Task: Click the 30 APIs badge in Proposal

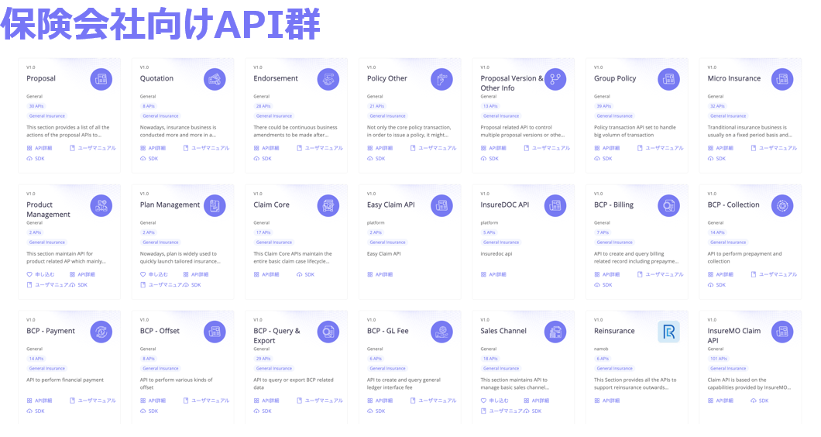Action: pos(36,106)
